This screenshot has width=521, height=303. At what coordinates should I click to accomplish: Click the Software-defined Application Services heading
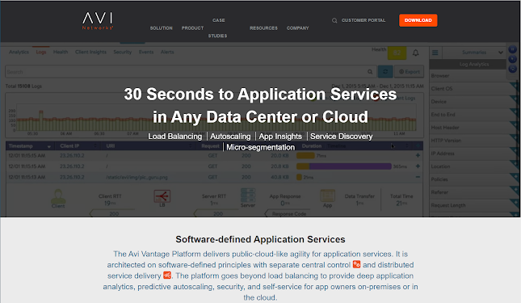260,239
